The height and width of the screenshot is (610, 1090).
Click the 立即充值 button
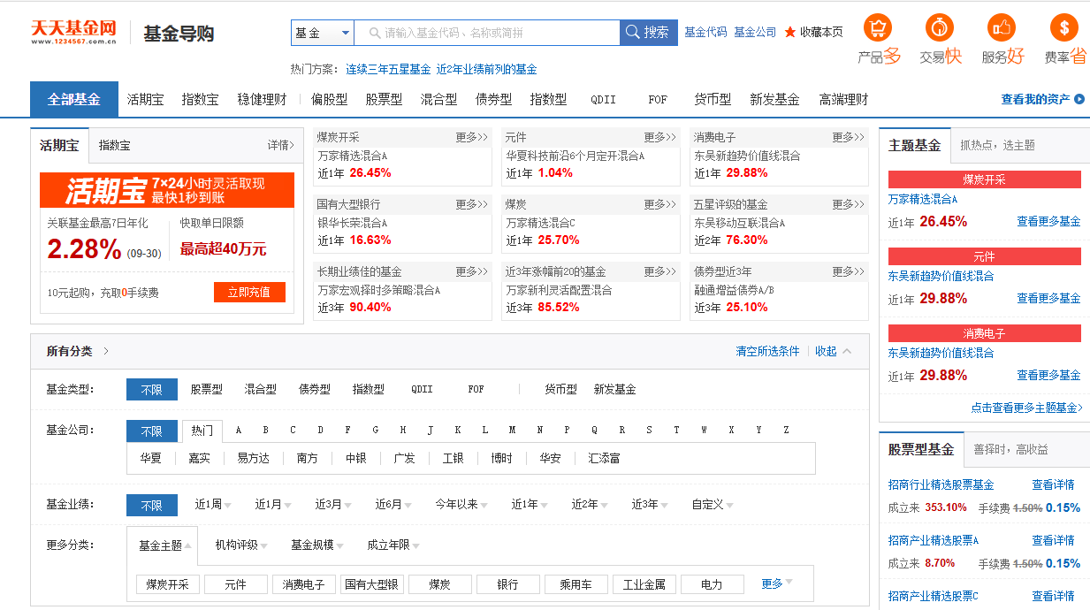tap(249, 292)
